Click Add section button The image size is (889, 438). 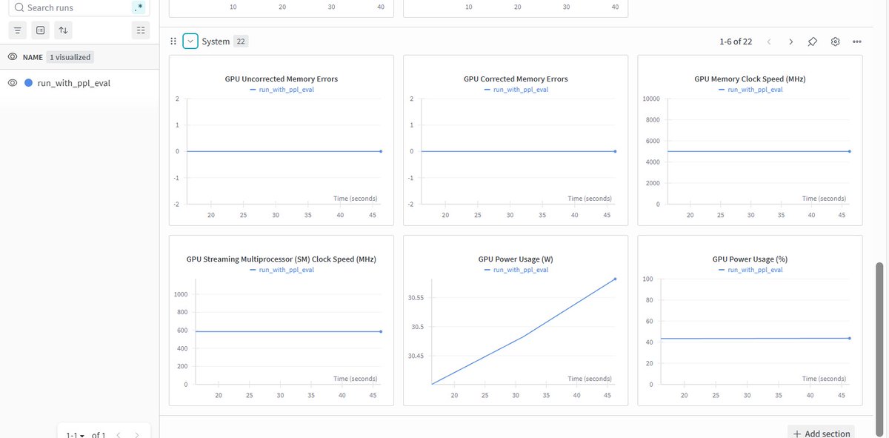point(821,433)
